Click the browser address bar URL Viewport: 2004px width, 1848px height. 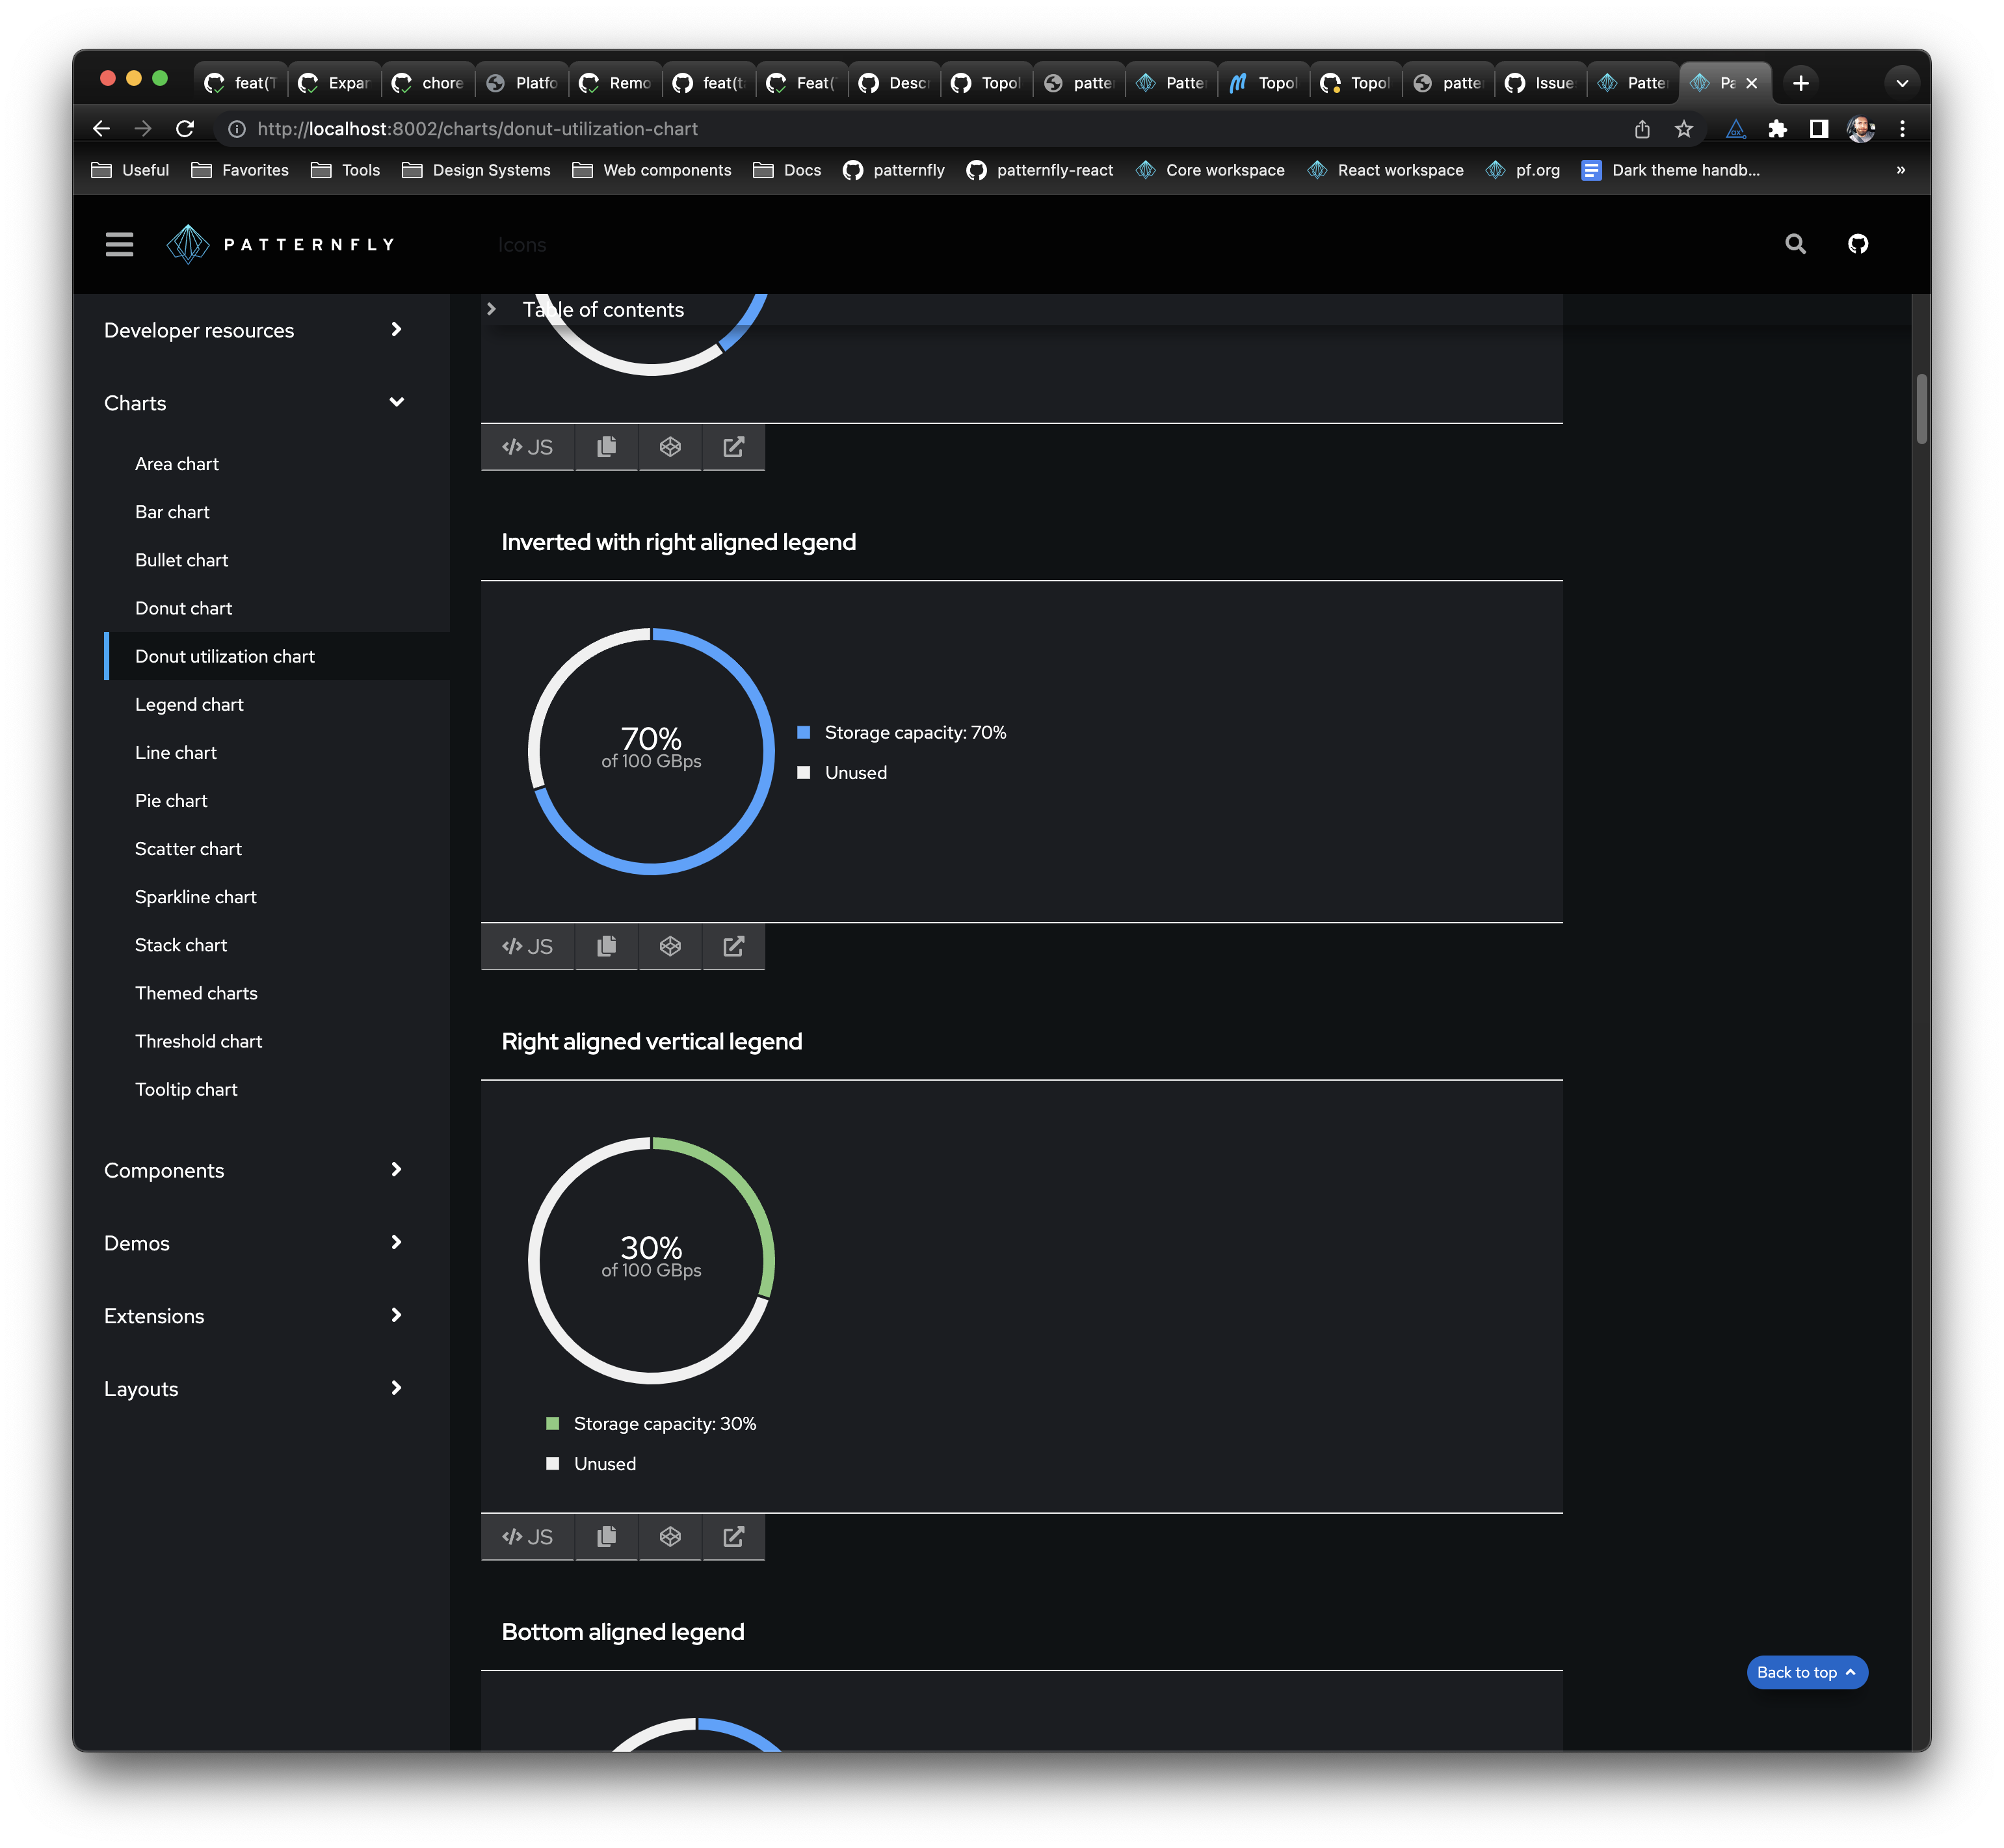click(477, 129)
